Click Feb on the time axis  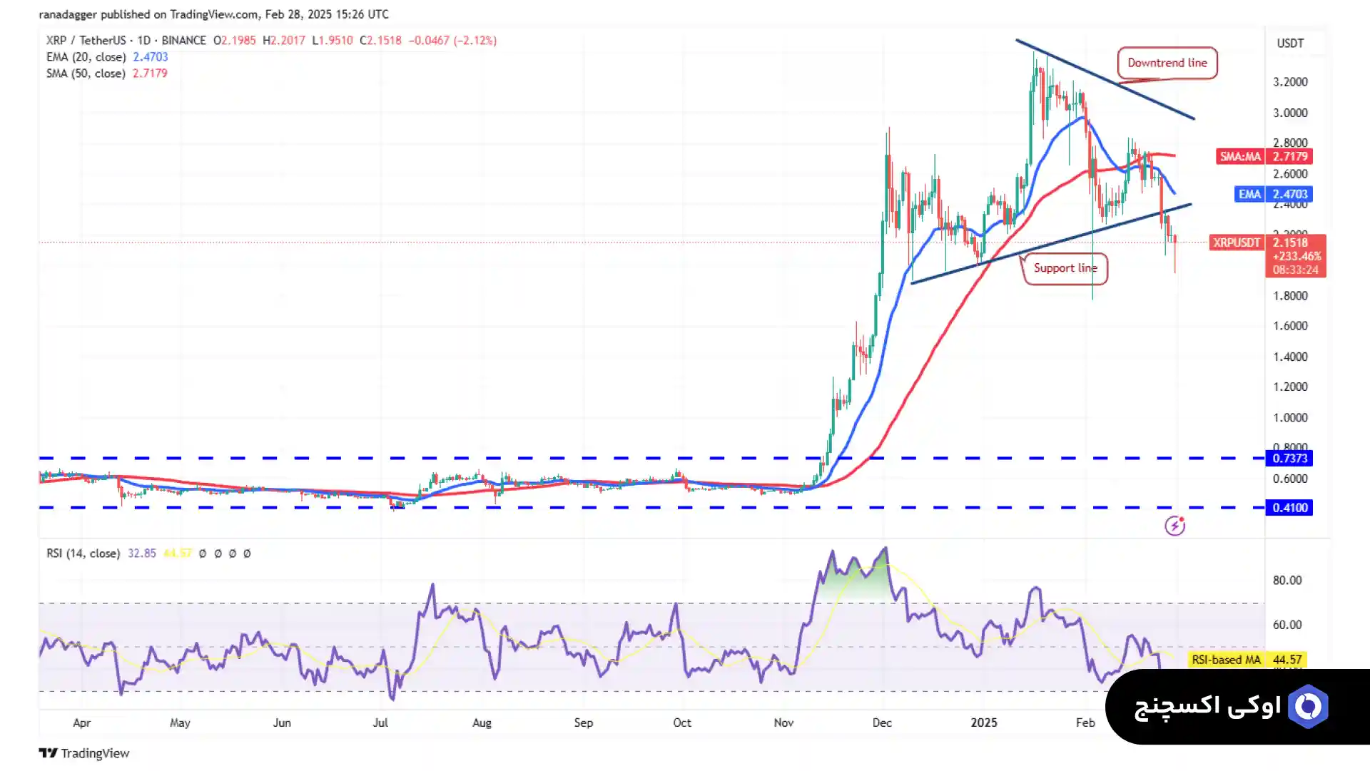pos(1085,723)
